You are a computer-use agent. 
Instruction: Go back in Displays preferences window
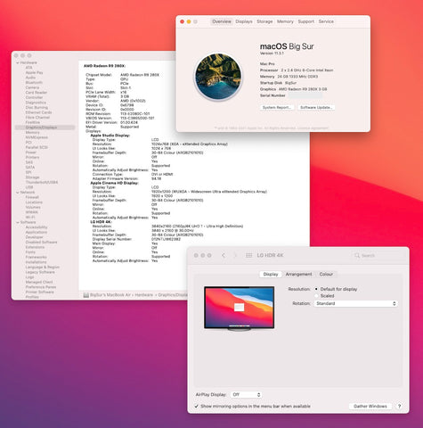[224, 255]
